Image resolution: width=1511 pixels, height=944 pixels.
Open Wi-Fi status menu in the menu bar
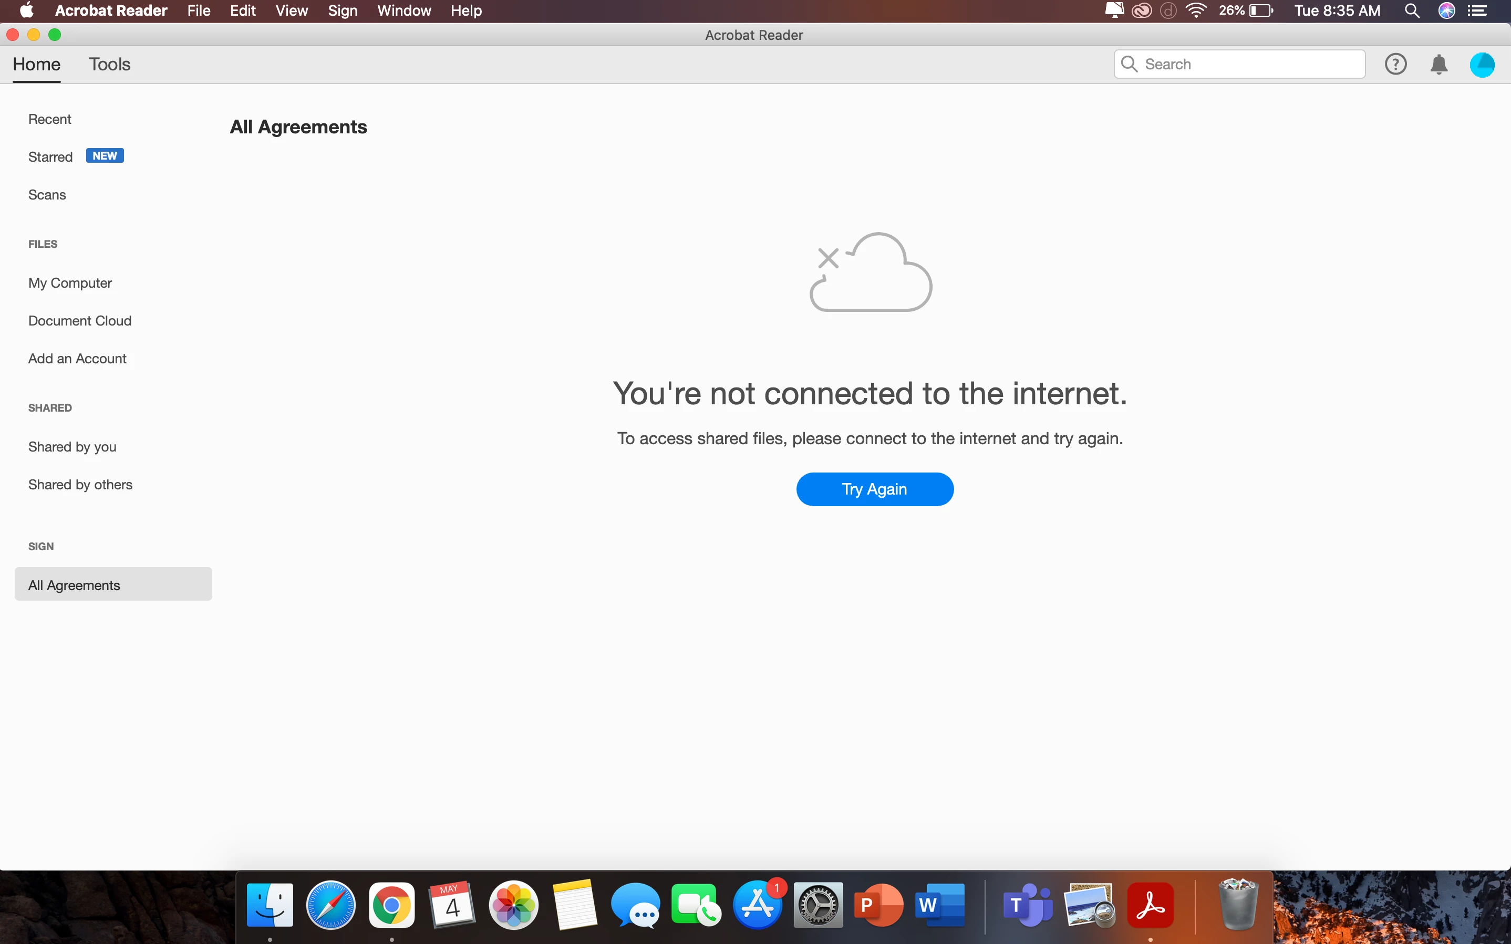(x=1195, y=11)
